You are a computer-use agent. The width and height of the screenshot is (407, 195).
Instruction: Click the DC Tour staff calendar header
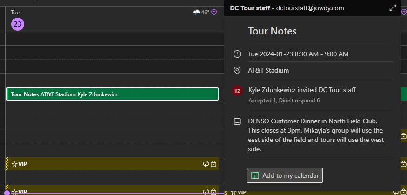coord(250,8)
